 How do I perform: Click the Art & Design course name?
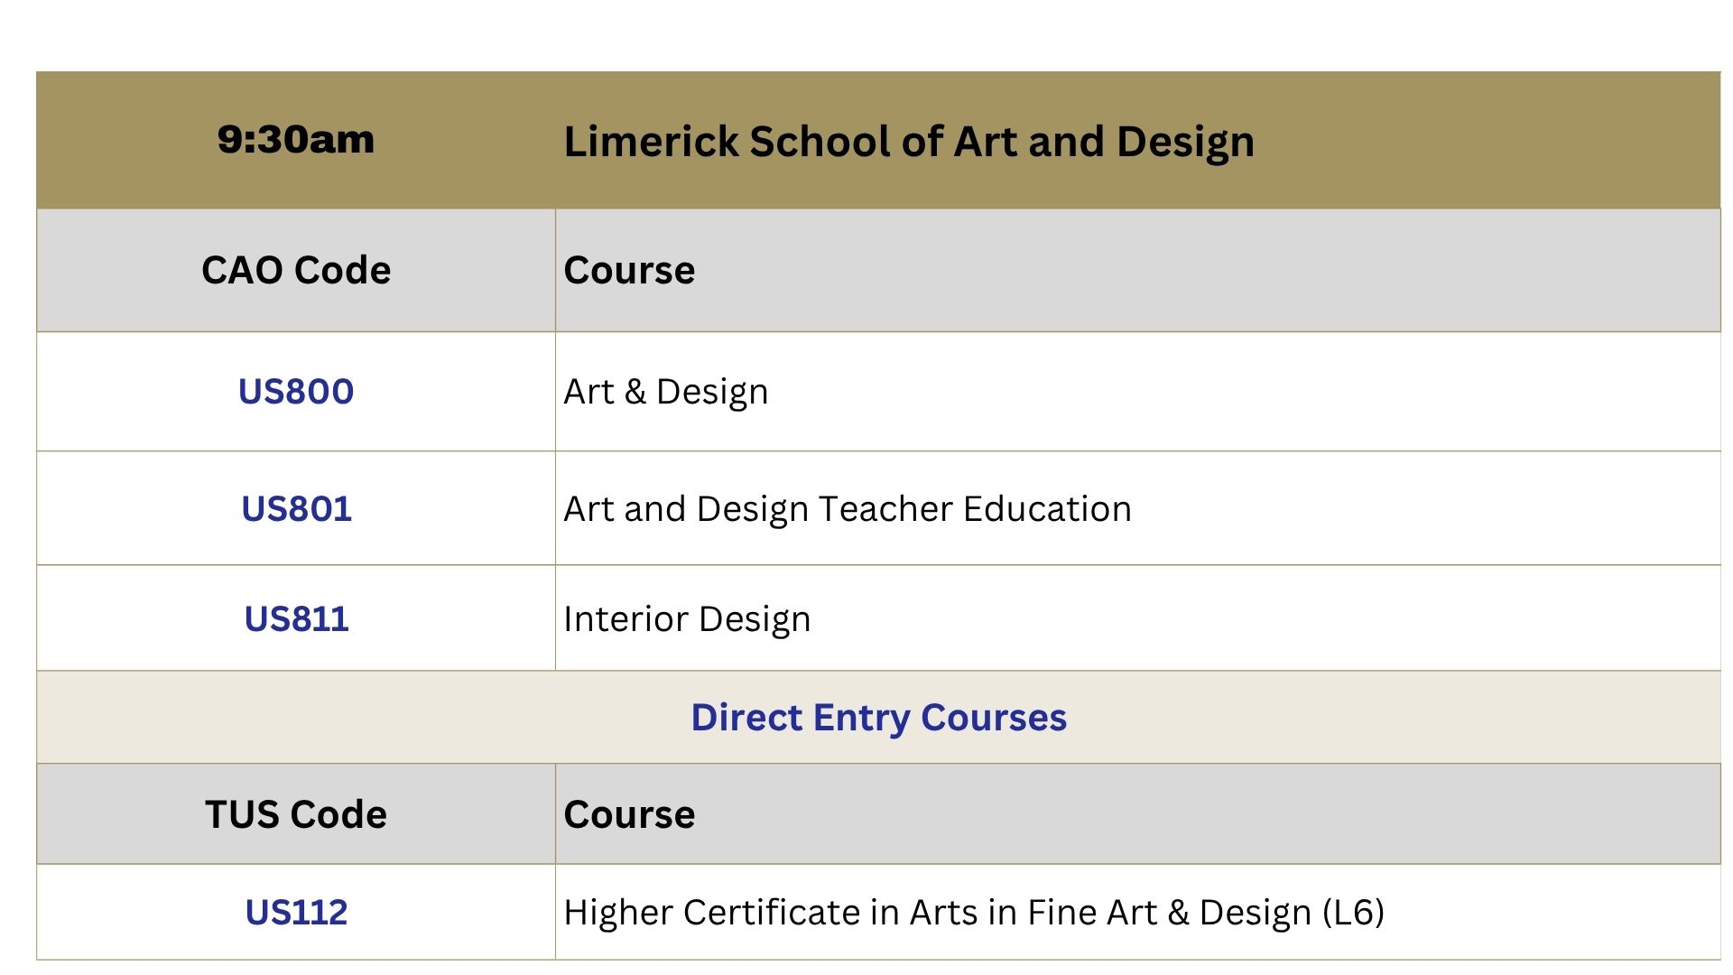666,392
